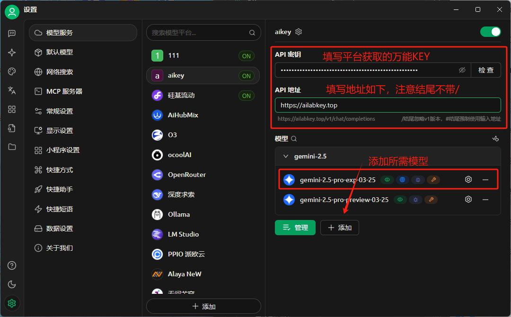Click the green 管理 models button
The height and width of the screenshot is (317, 511).
click(x=295, y=228)
